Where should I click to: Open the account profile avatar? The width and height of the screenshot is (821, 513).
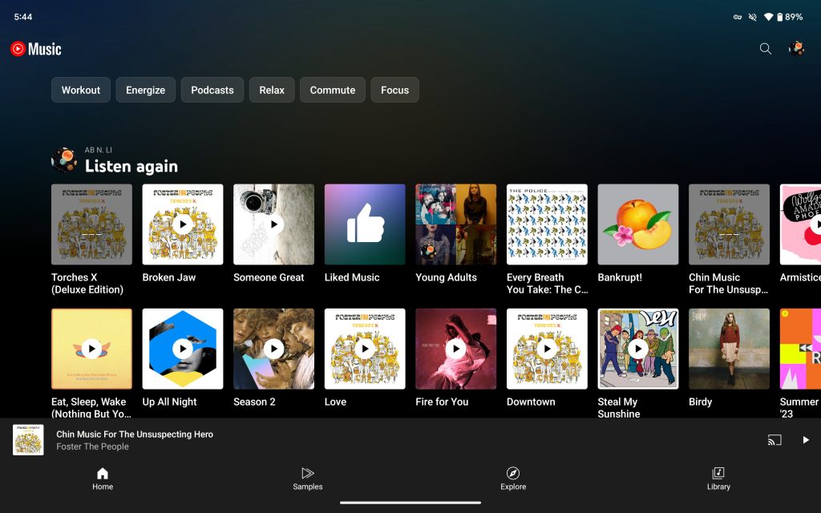(796, 49)
